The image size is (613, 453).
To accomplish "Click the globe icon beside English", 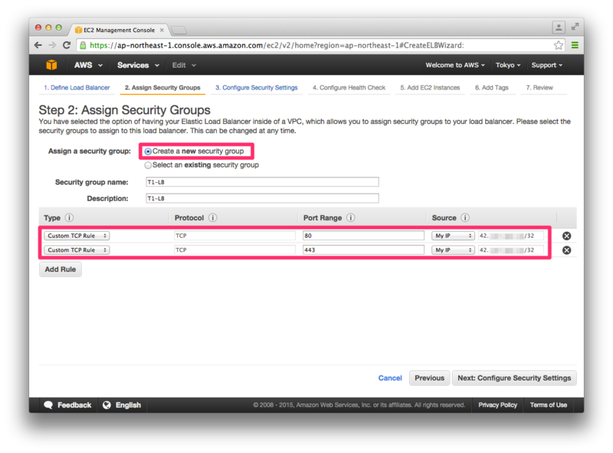I will [x=107, y=405].
